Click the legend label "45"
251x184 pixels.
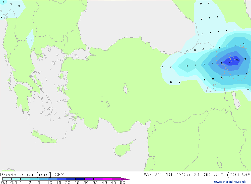point(113,182)
